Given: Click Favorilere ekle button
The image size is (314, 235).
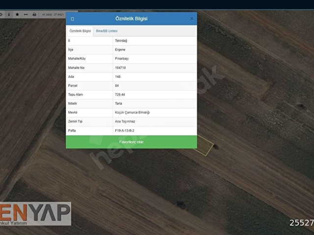Looking at the screenshot, I should [131, 142].
